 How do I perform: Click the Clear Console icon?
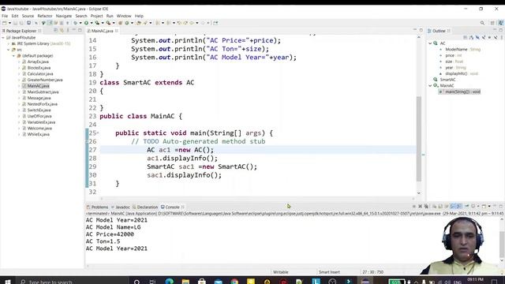435,207
